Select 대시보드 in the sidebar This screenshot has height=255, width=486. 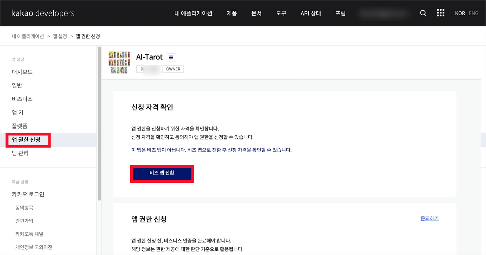point(22,72)
